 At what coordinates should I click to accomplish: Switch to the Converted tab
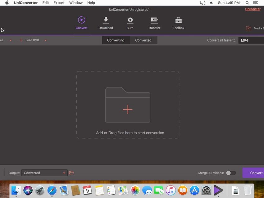click(x=143, y=40)
